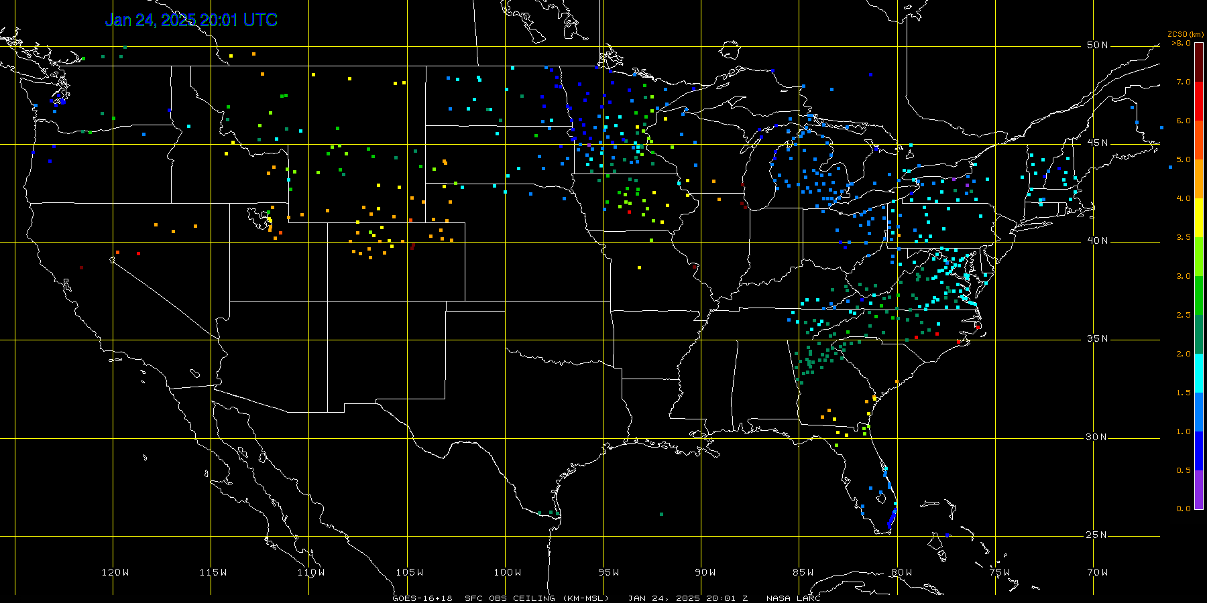Click the "2.0" colorbar label
Screen dimensions: 1207x603
1184,354
